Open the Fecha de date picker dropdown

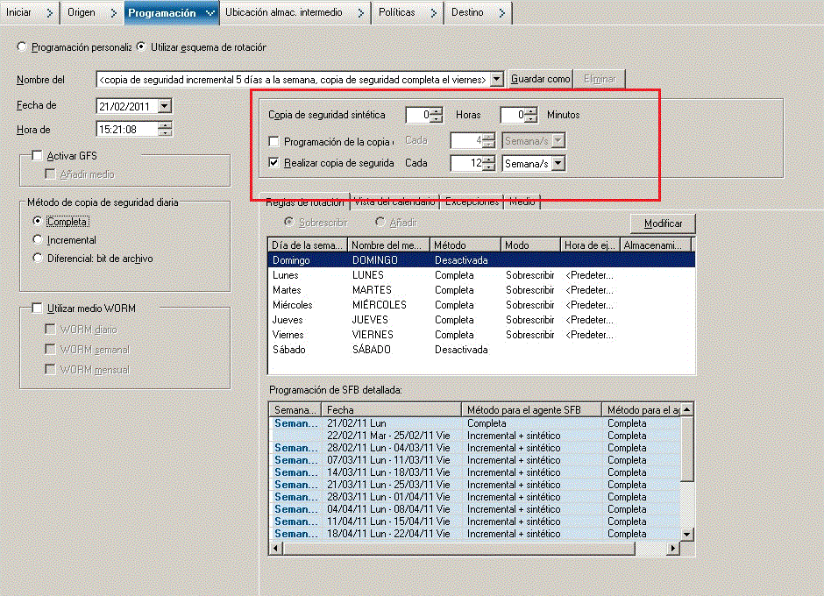164,106
